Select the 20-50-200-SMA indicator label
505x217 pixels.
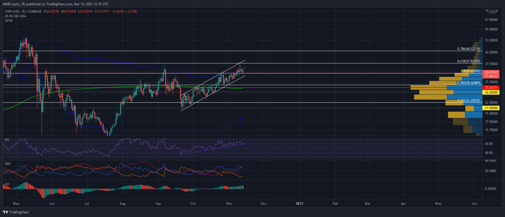(x=15, y=16)
